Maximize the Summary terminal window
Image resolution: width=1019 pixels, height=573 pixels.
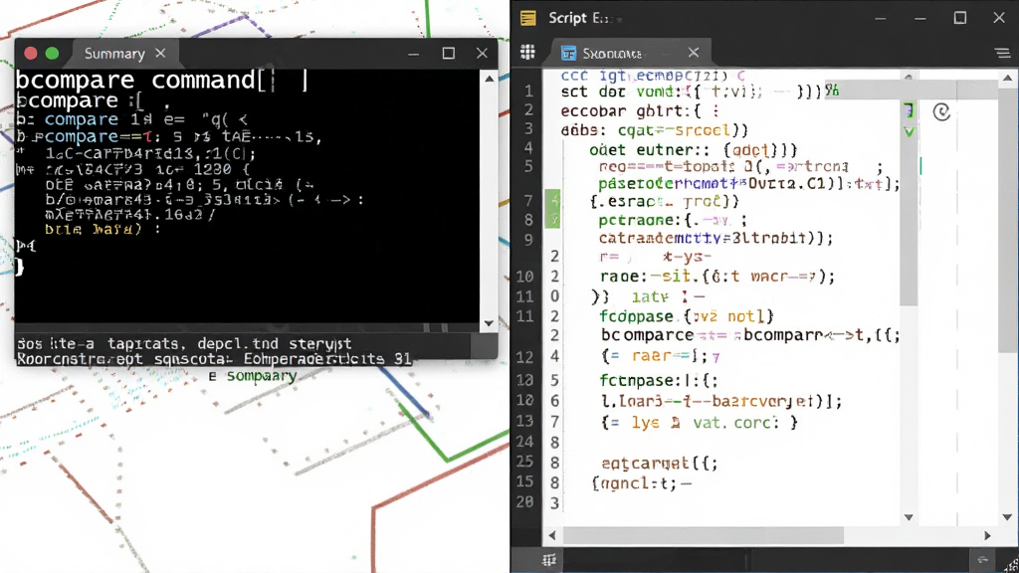pyautogui.click(x=449, y=54)
